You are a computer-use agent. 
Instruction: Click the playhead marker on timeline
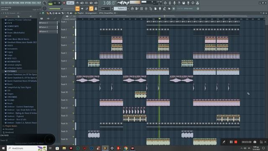160,18
